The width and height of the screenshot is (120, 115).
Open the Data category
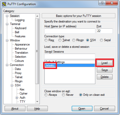(18, 69)
